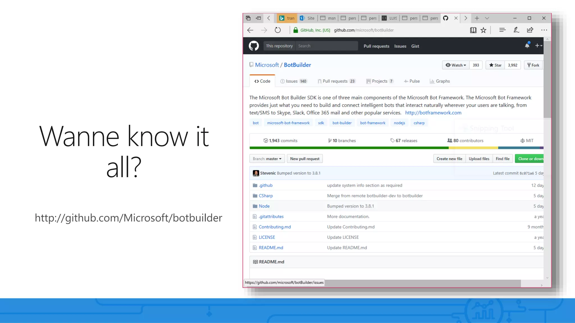Show tab previews chevron
This screenshot has height=323, width=575.
[x=487, y=18]
